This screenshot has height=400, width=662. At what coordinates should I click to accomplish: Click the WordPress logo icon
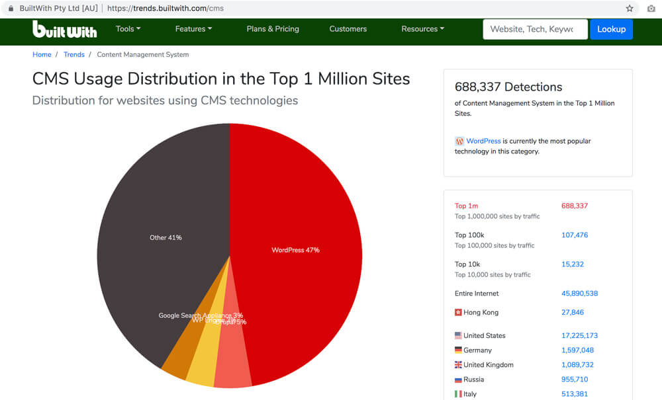pos(459,141)
